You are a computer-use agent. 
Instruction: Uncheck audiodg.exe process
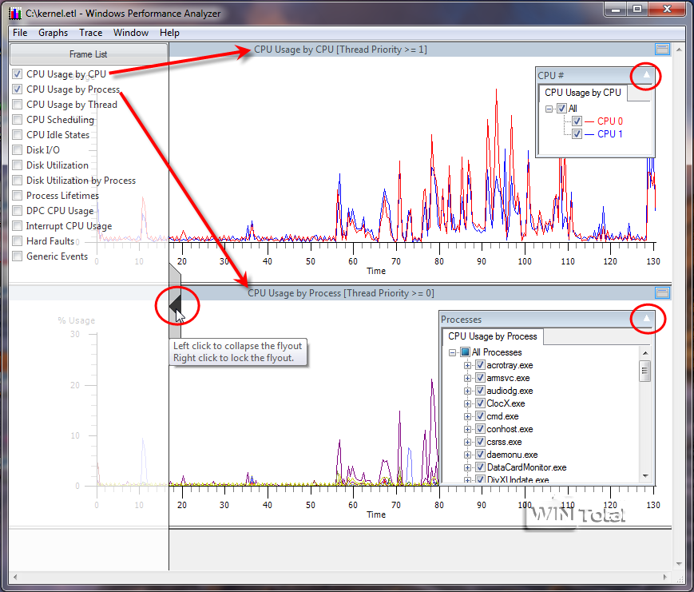pos(480,391)
